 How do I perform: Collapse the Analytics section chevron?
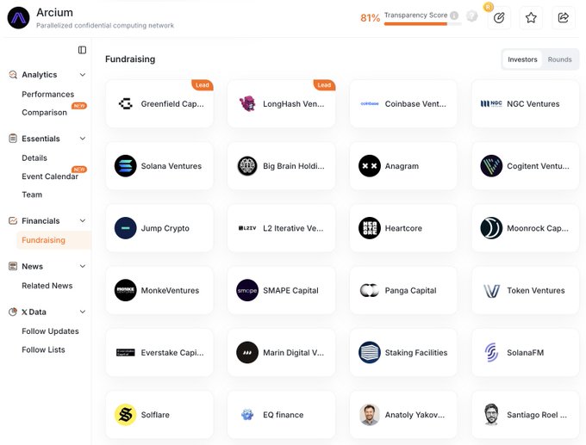pos(83,75)
